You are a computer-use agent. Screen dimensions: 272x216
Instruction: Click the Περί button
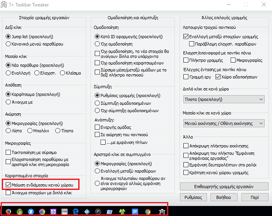(x=255, y=197)
